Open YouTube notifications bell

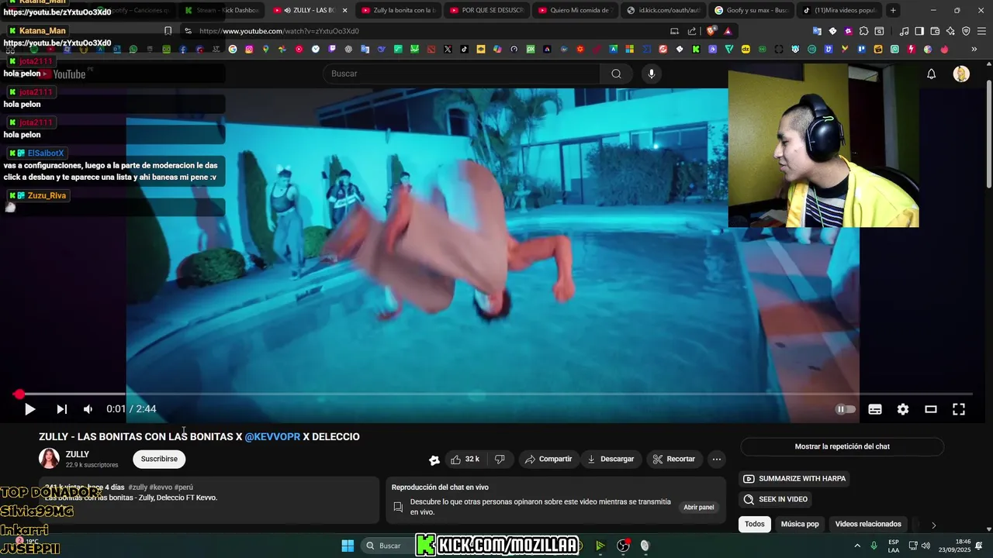coord(932,74)
